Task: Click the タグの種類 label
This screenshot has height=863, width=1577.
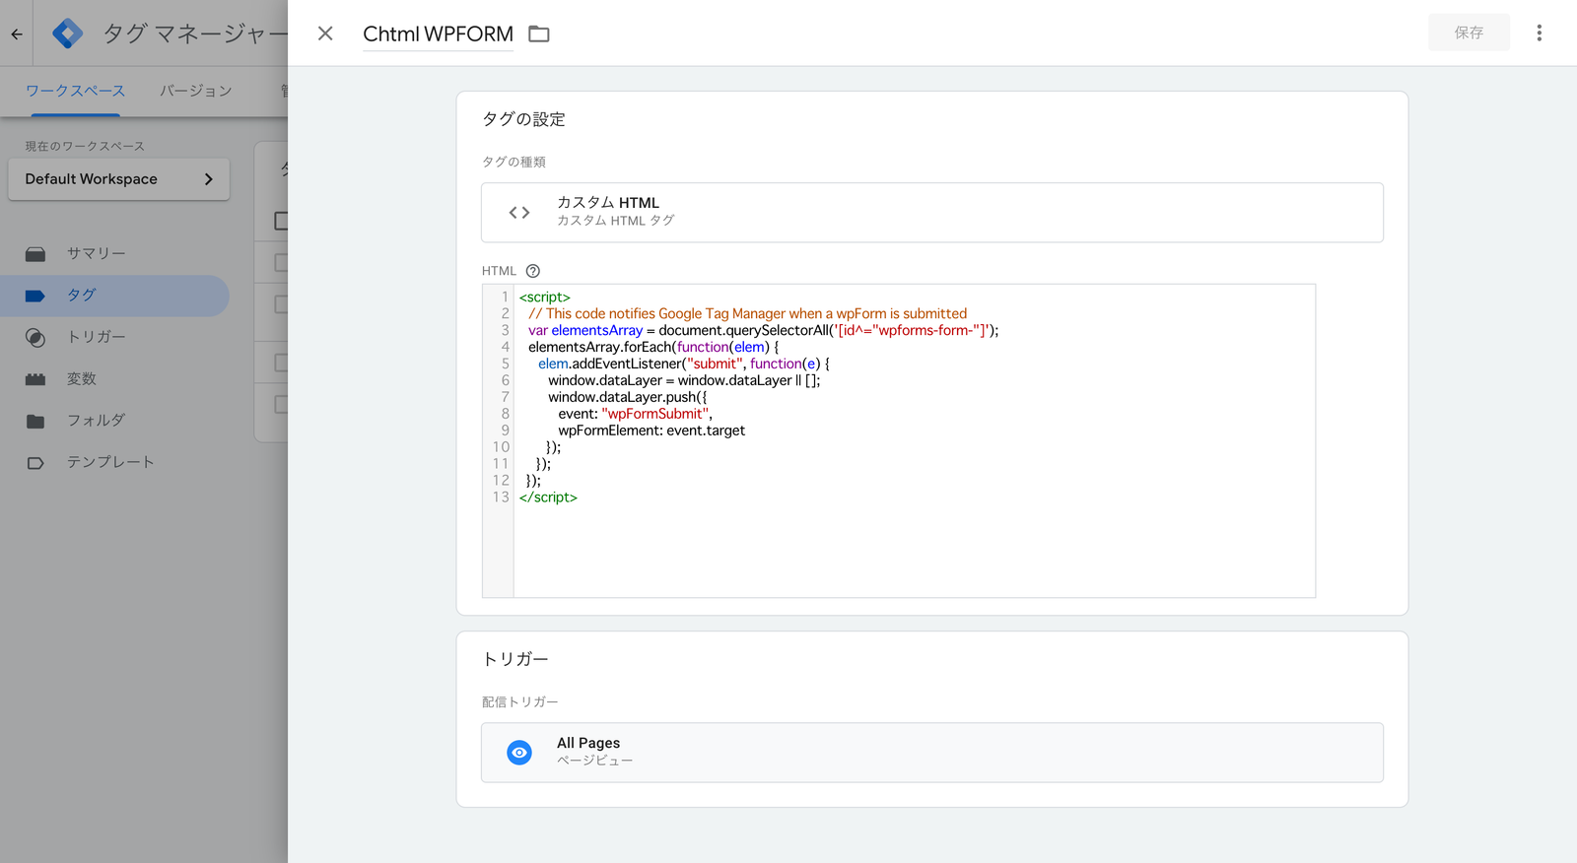Action: [514, 163]
